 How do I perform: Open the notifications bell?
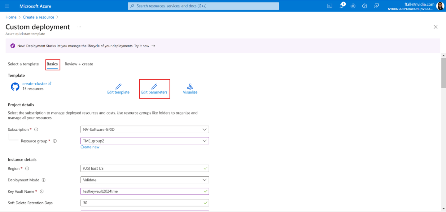pyautogui.click(x=341, y=6)
